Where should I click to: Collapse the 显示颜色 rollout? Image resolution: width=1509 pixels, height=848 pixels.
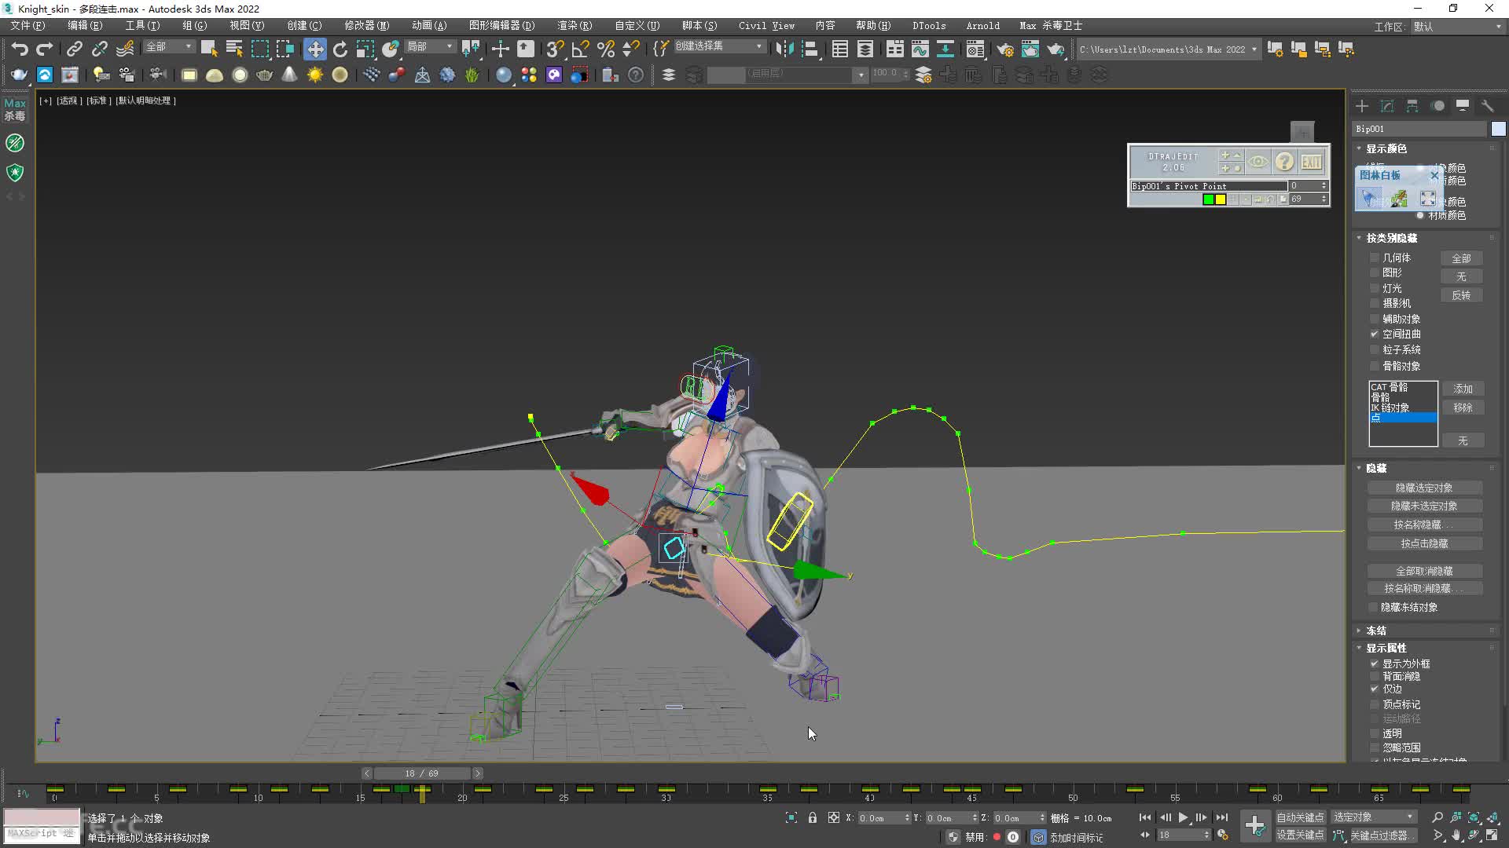click(1386, 148)
